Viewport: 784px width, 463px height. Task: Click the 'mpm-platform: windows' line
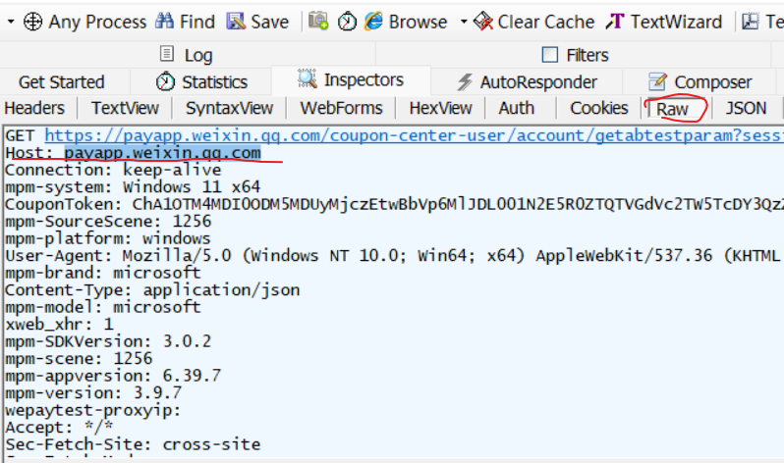(x=108, y=238)
